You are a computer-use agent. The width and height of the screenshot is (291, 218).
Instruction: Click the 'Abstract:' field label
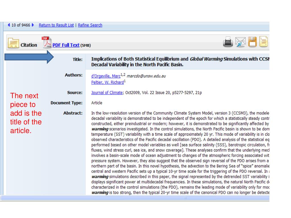73,113
